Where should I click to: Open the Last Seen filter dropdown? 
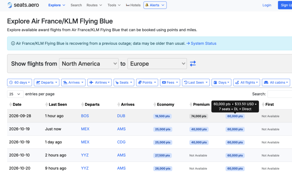[x=196, y=83]
